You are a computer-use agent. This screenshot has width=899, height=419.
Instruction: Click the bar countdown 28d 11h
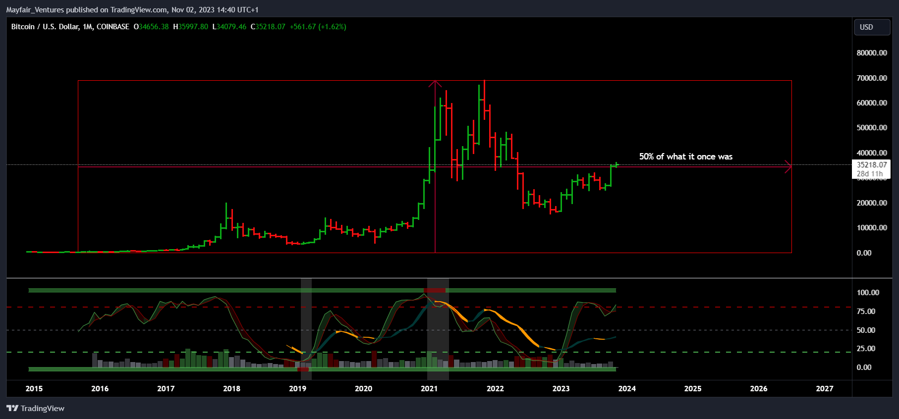[x=870, y=174]
